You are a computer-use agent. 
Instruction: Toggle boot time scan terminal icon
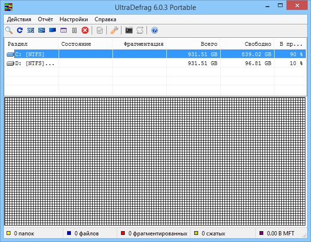129,30
